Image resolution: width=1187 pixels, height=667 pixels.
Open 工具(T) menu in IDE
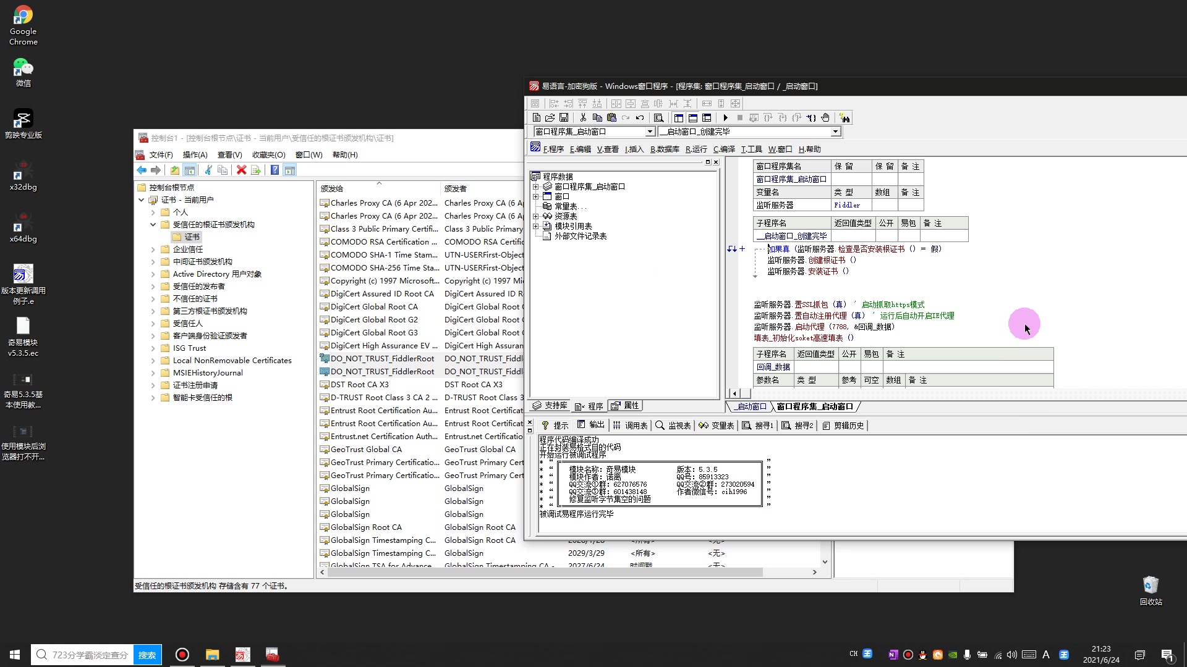[x=752, y=149]
